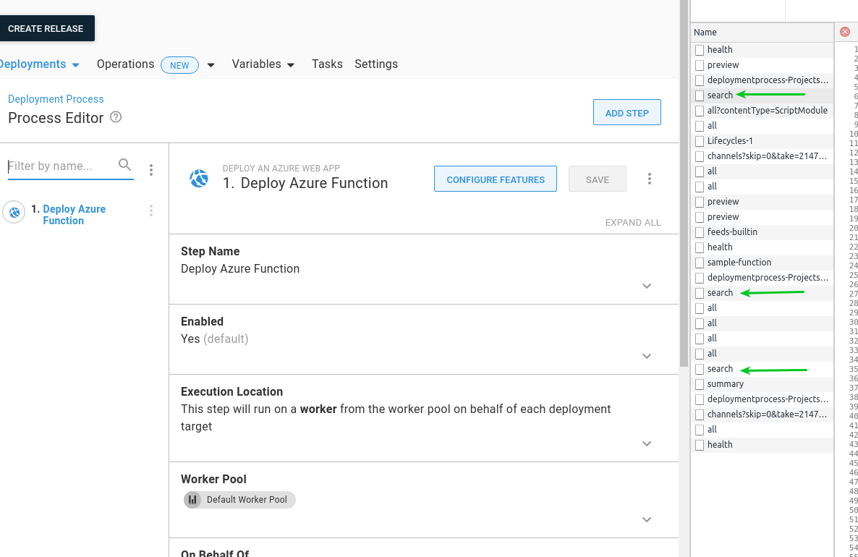
Task: Check the box for the Lifecycles-1 request
Action: [x=700, y=141]
